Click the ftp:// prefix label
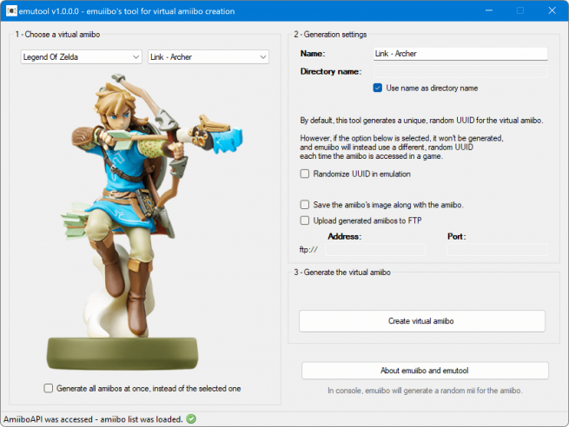The image size is (569, 427). tap(308, 250)
